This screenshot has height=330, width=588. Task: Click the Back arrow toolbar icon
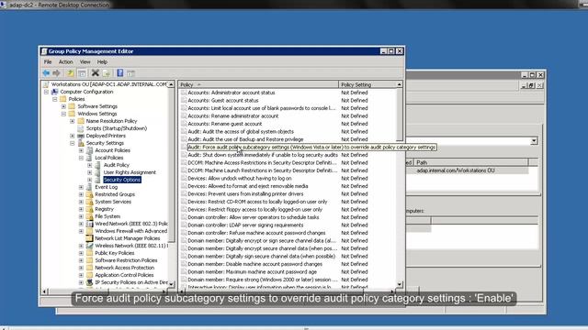click(x=46, y=73)
